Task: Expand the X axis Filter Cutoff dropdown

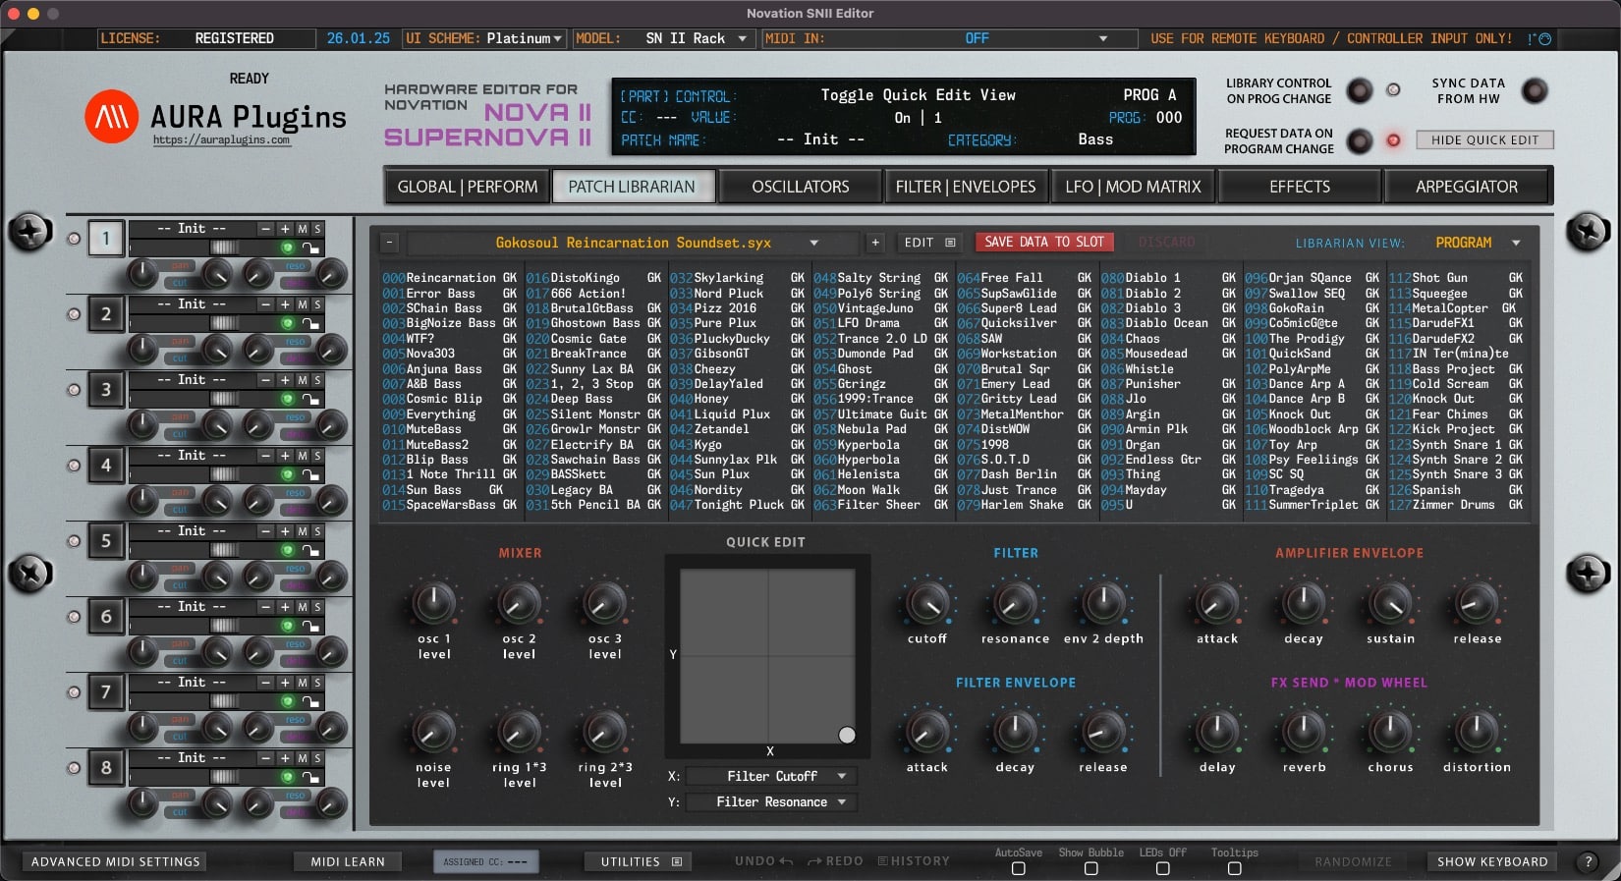Action: pos(771,776)
